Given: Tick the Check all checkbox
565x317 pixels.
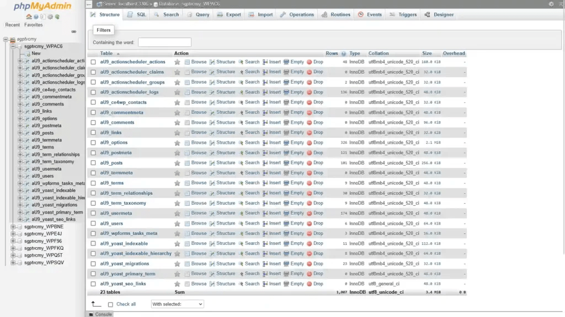Looking at the screenshot, I should (110, 304).
